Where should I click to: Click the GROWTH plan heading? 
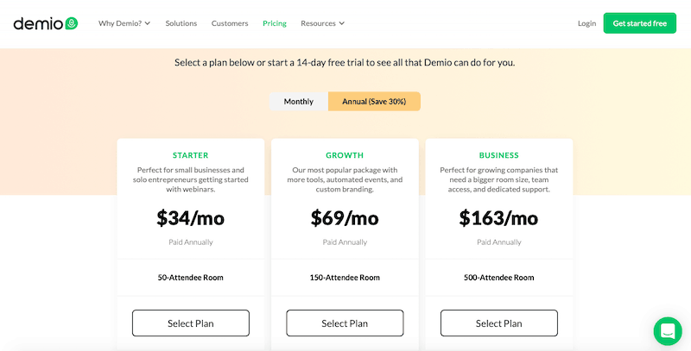tap(345, 155)
